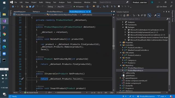Click the Solution Explorer search magnifier
Image resolution: width=175 pixels, height=98 pixels.
coord(168,19)
